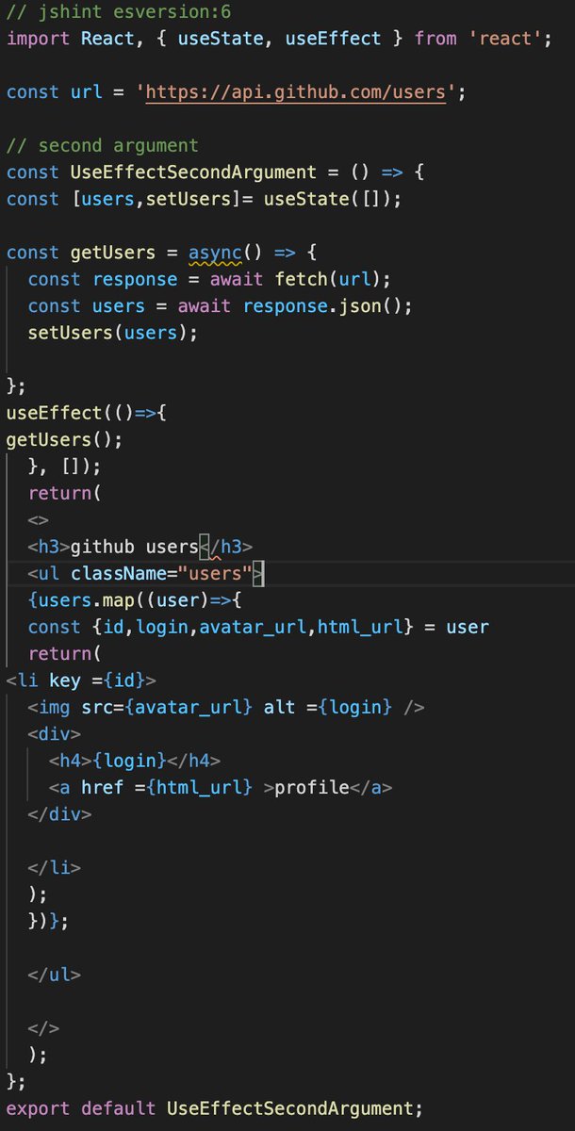Click the closing fragment tag '</>'
This screenshot has width=575, height=1131.
44,1027
